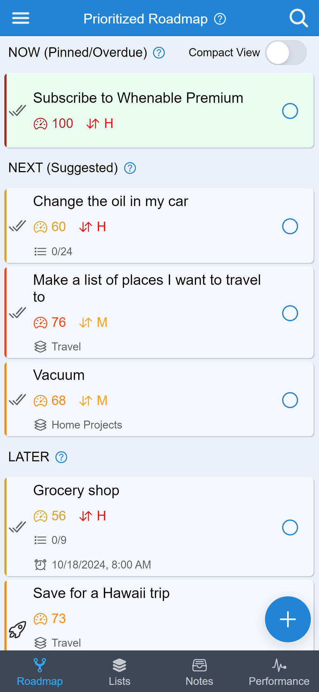Switch to the Lists tab
This screenshot has width=319, height=692.
[119, 672]
